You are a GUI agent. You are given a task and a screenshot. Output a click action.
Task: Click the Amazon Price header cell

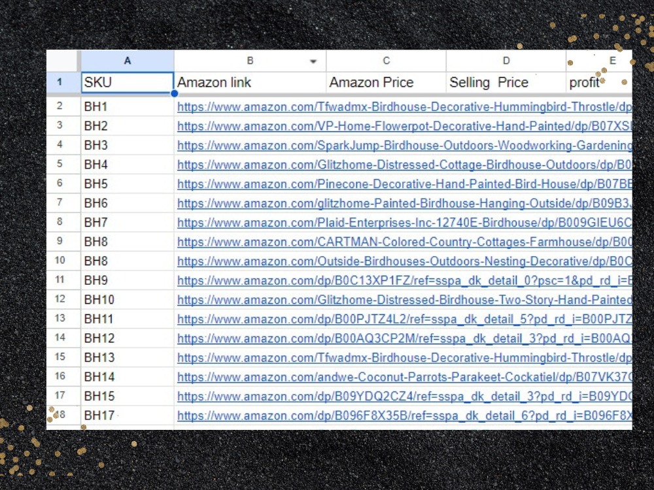coord(387,82)
